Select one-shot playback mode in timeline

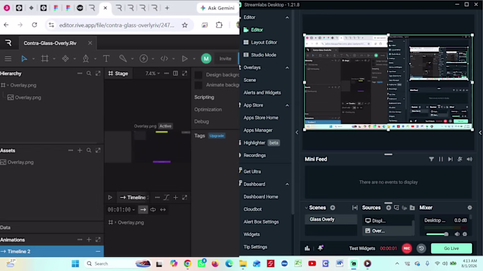[143, 210]
